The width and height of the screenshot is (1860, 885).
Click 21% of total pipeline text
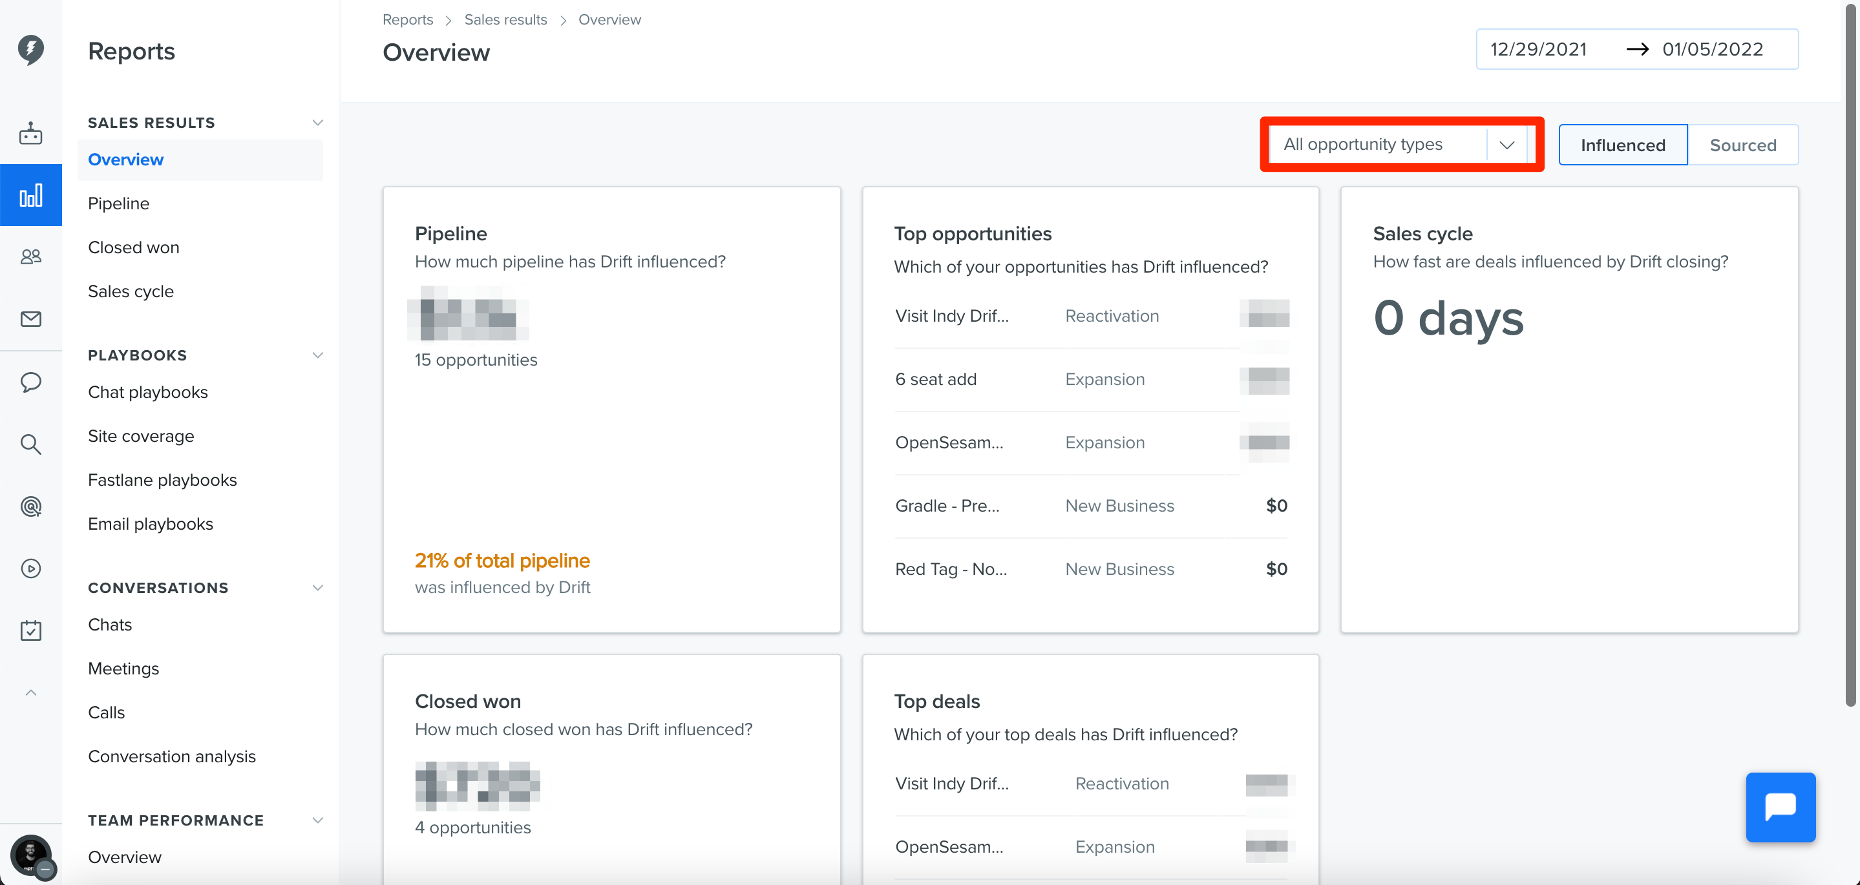(x=502, y=561)
